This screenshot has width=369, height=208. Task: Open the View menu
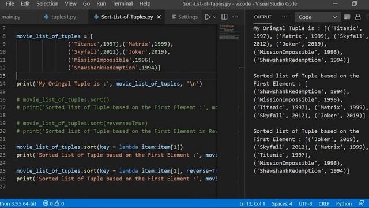pos(70,4)
